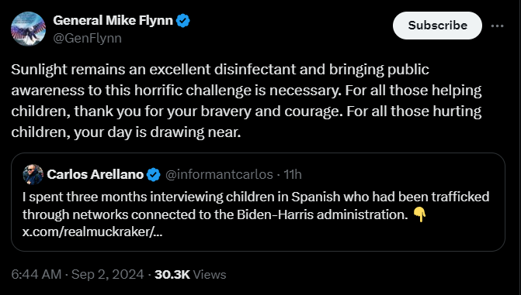This screenshot has width=521, height=295.
Task: Click the word Views next to 30.3K
Action: 210,274
